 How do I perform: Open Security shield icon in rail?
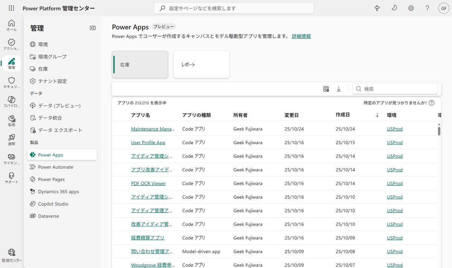coord(11,82)
